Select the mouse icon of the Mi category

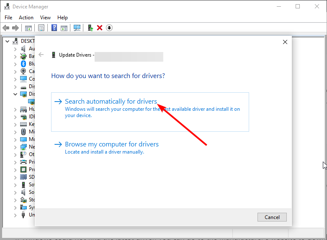(x=23, y=131)
